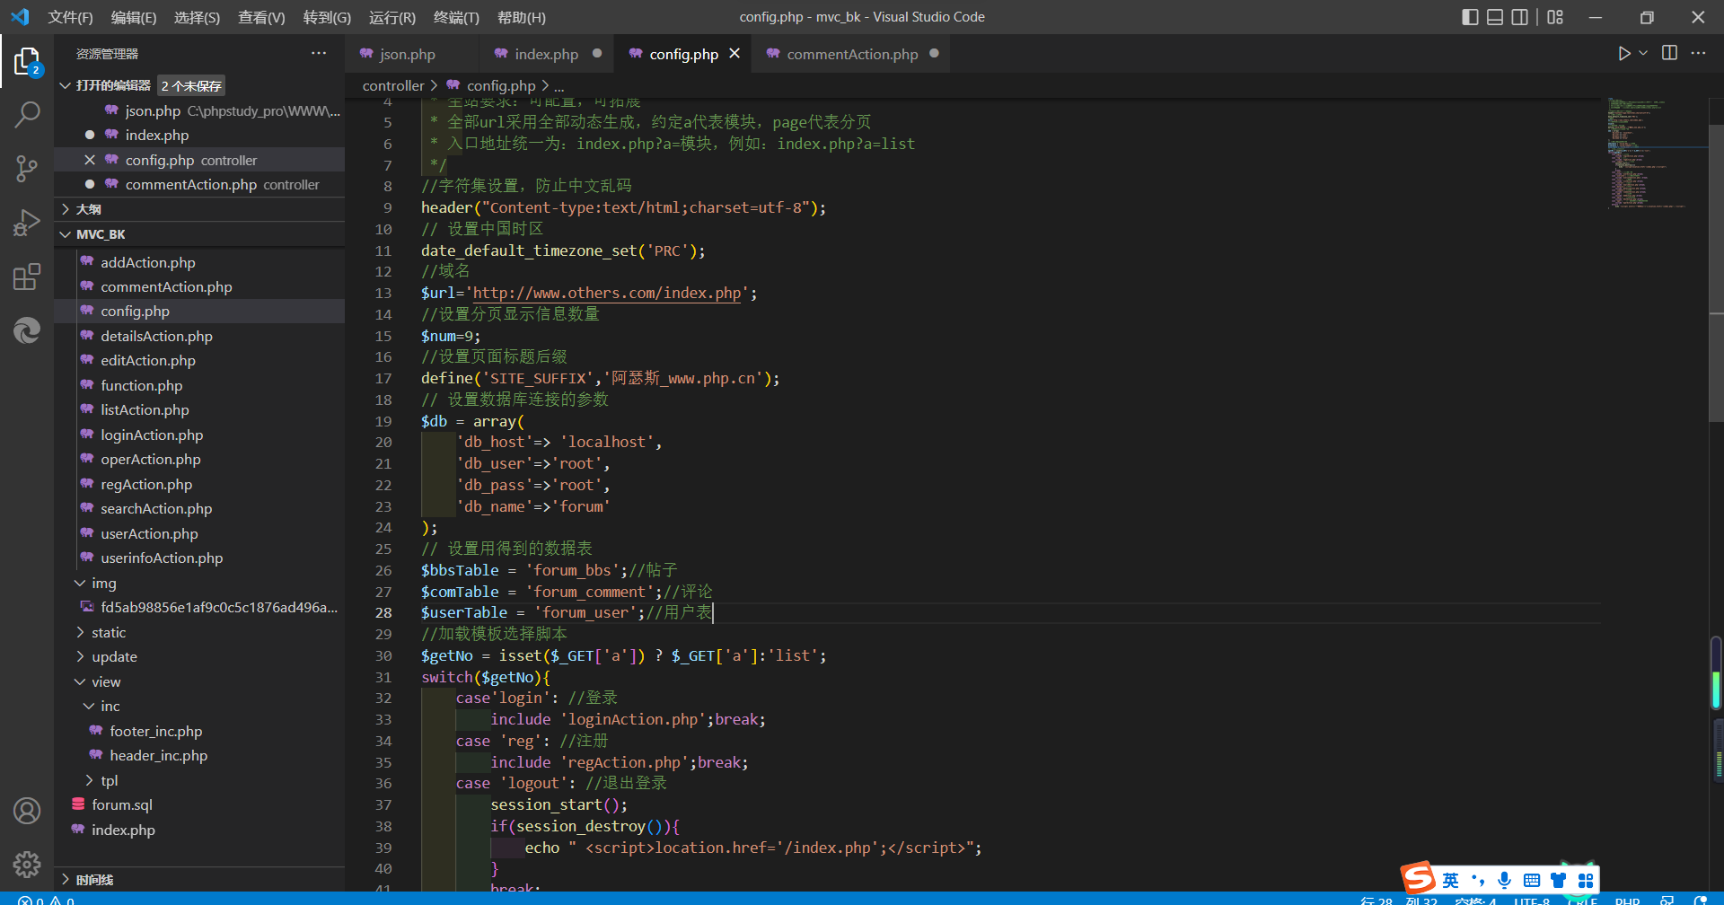Open the 编辑(E) menu
The image size is (1724, 905).
(133, 17)
